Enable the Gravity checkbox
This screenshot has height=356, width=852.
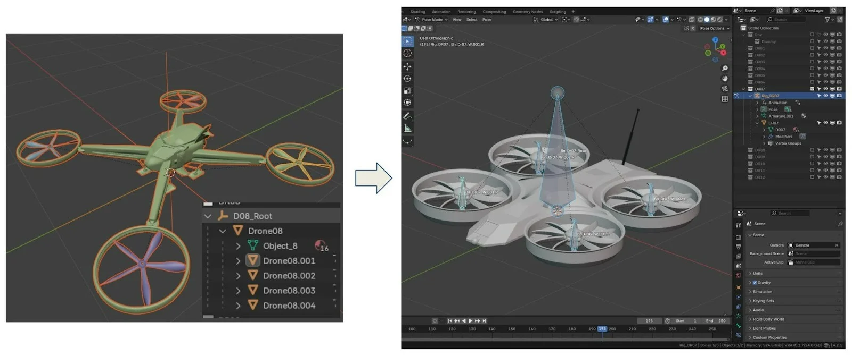click(x=755, y=283)
